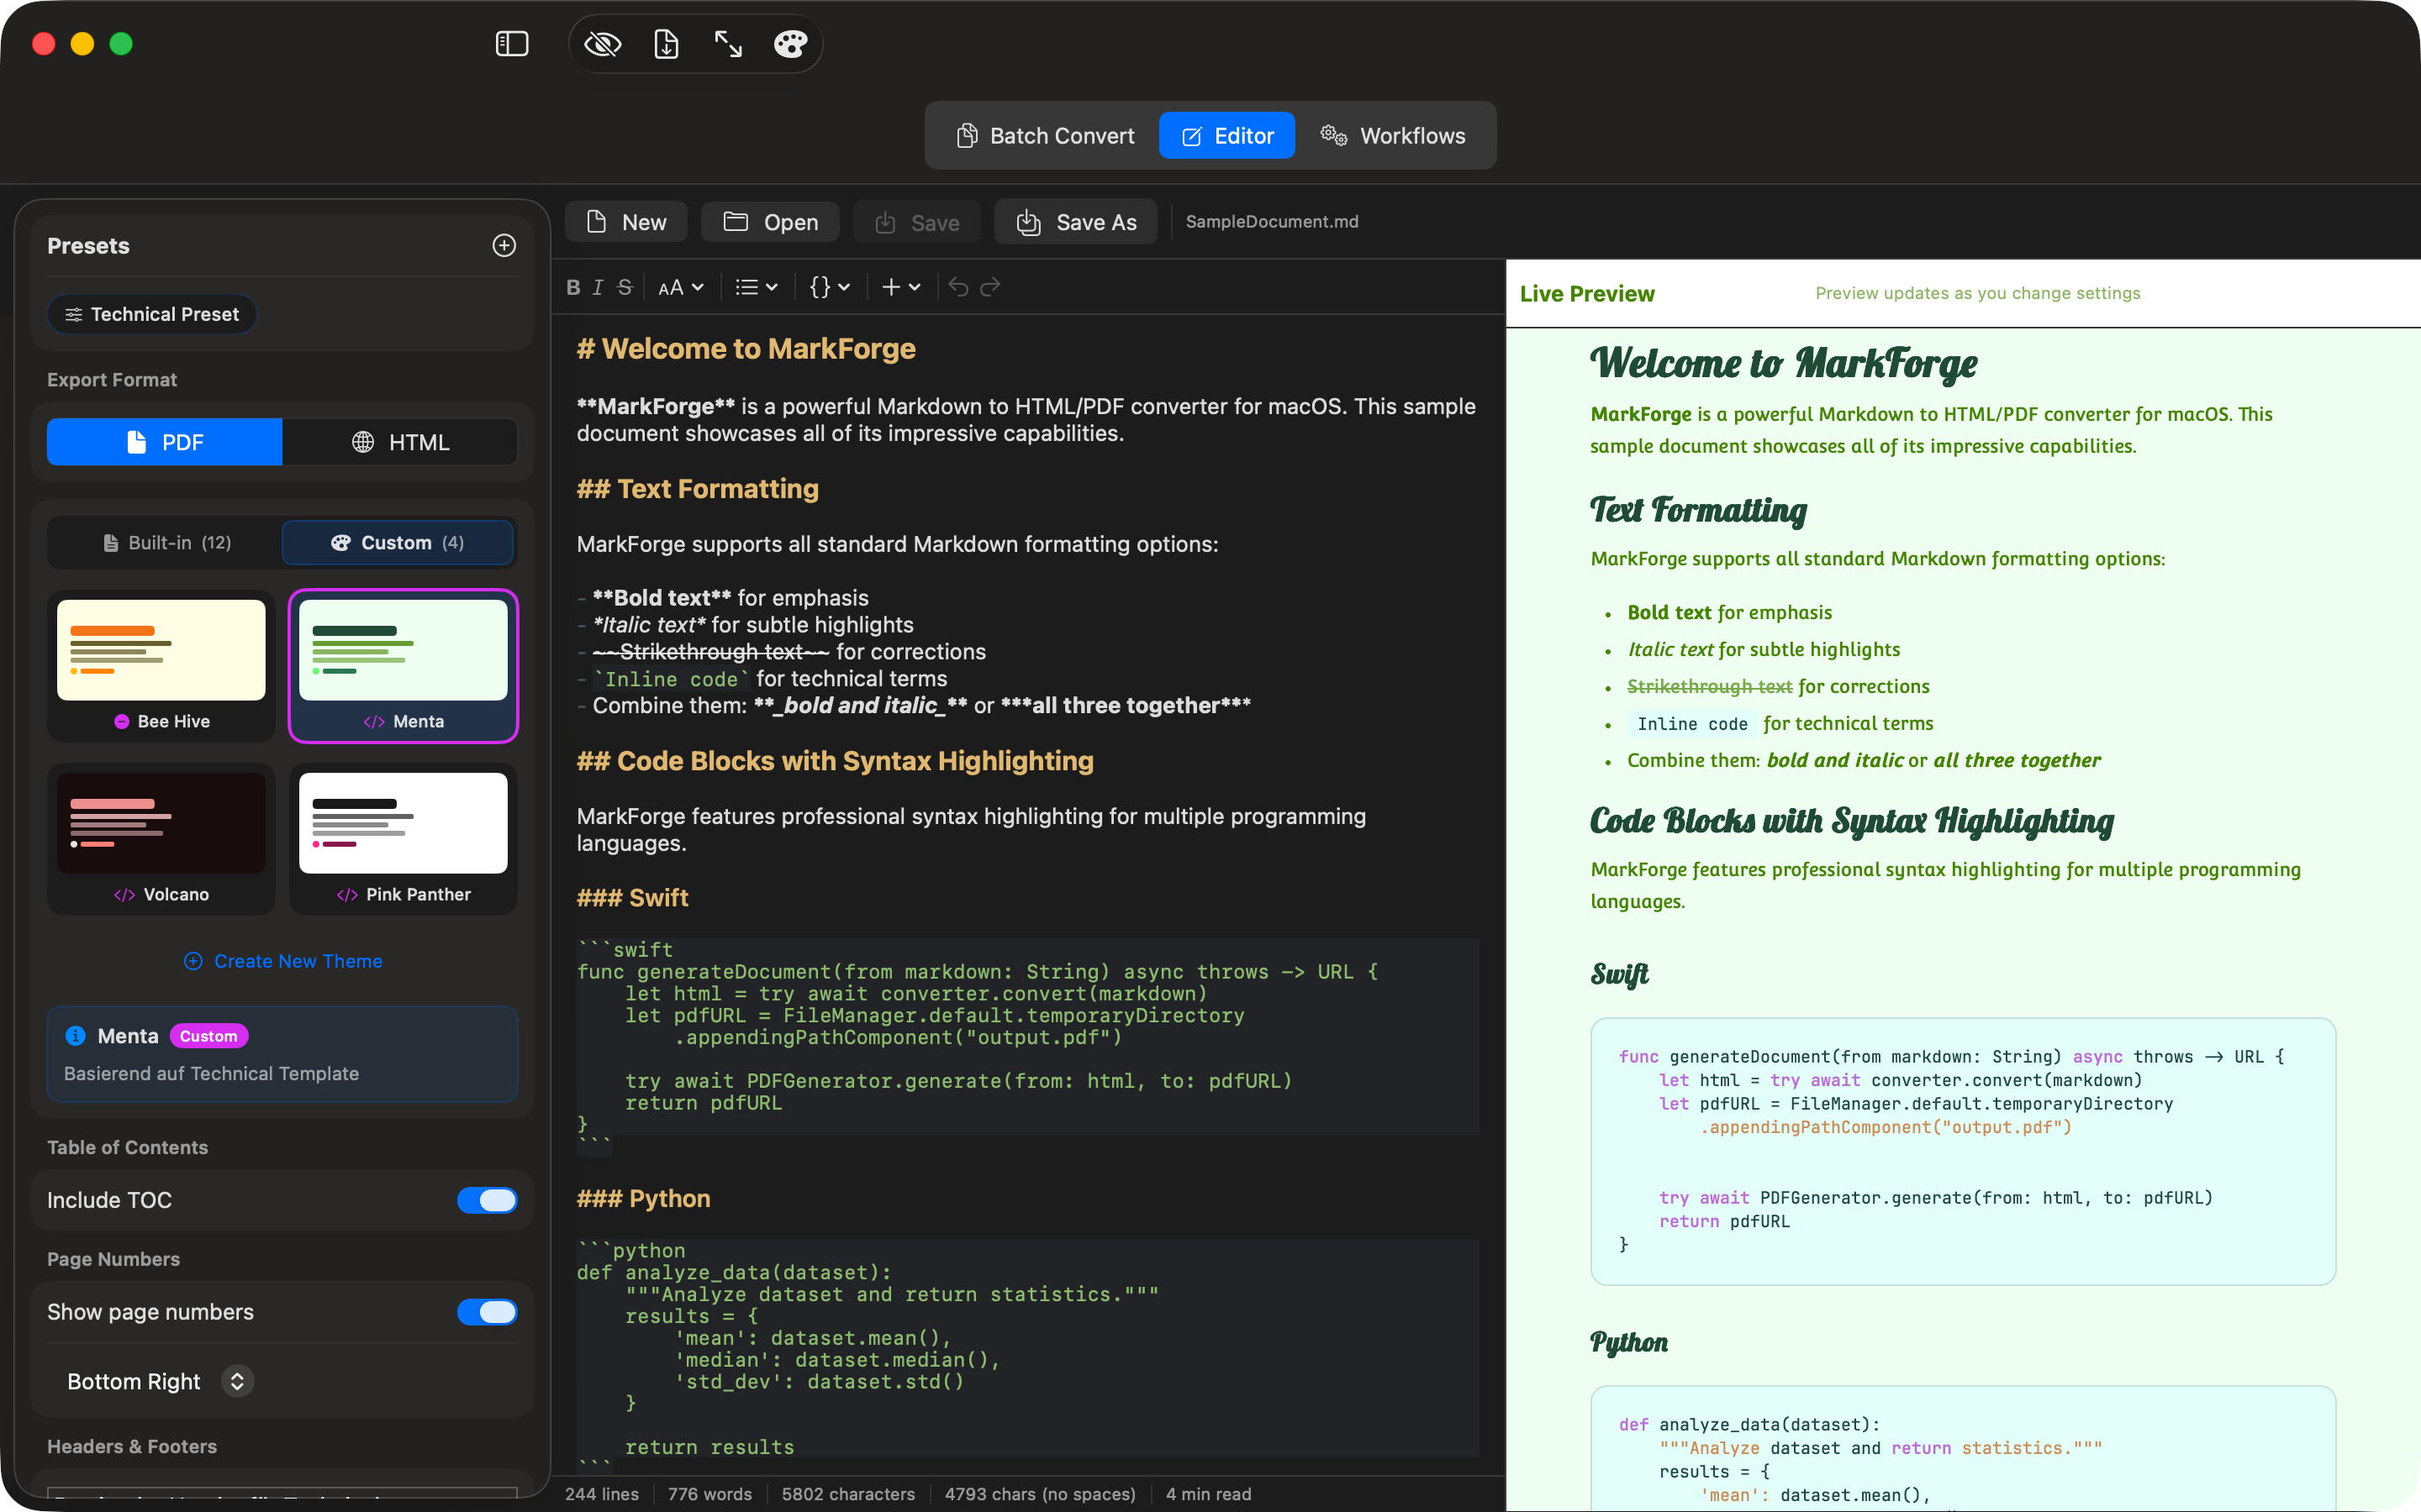Open the Workflows tab
Image resolution: width=2421 pixels, height=1512 pixels.
coord(1393,136)
